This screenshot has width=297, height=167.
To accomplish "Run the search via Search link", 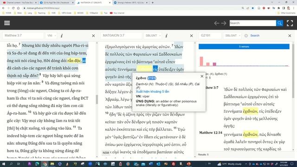I will tap(255, 36).
